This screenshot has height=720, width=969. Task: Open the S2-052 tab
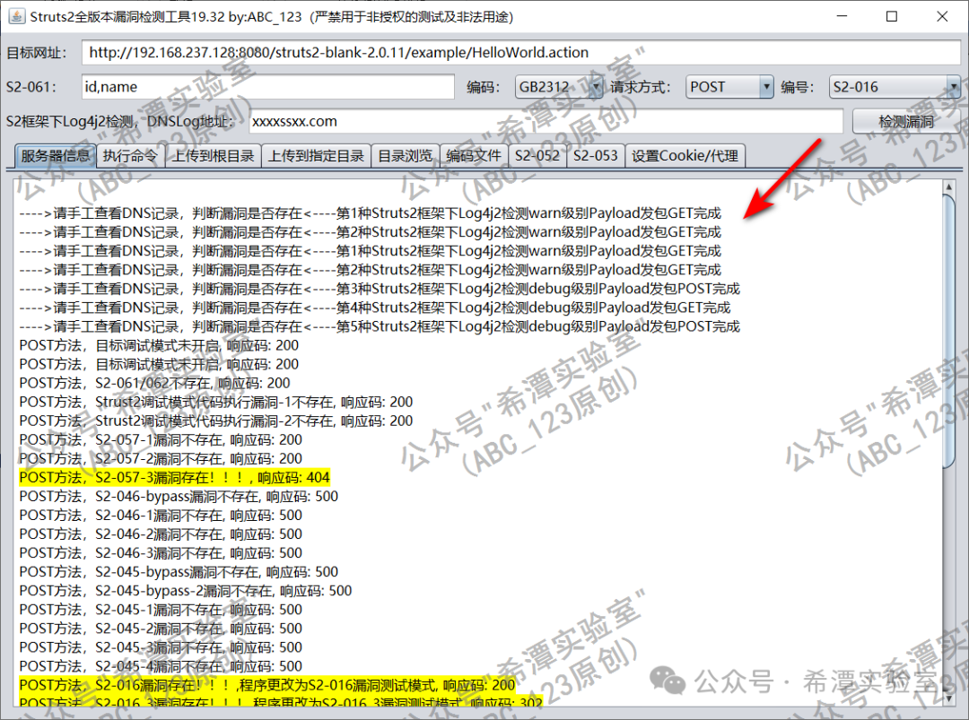537,156
